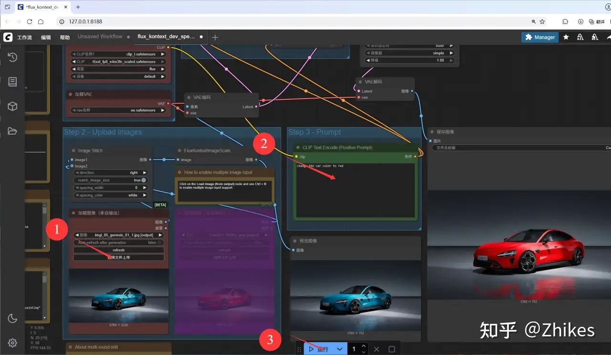Change 调度器 simple selector

[410, 53]
